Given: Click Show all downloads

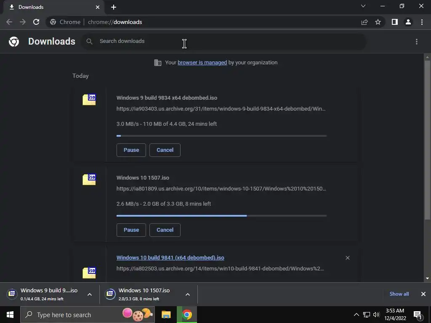Looking at the screenshot, I should click(x=399, y=294).
